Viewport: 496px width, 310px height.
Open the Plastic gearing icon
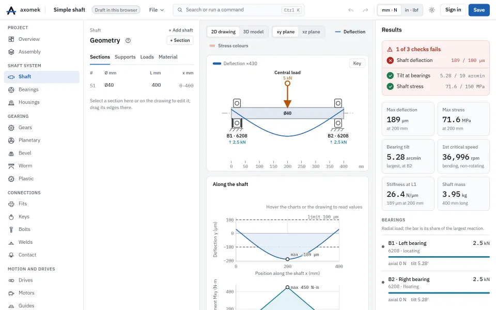click(x=11, y=179)
